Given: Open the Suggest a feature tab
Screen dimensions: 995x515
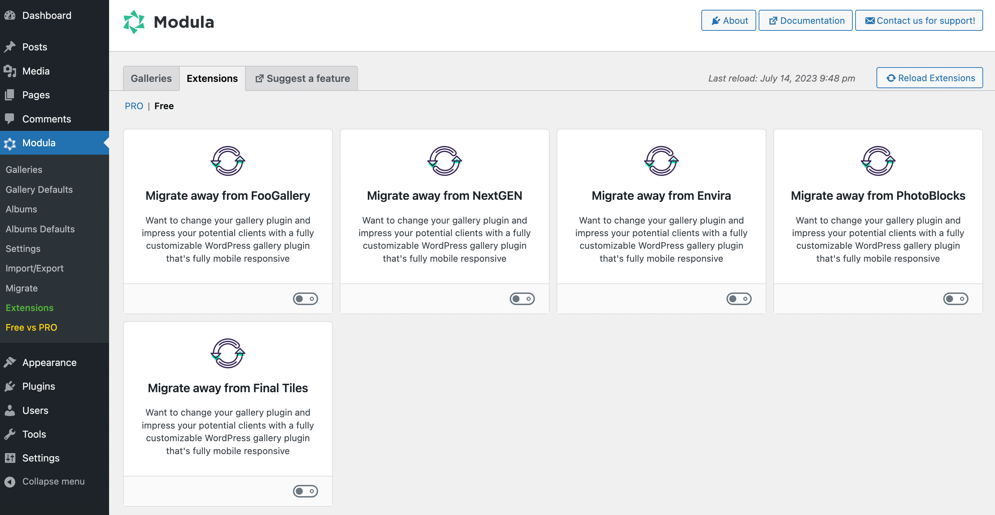Looking at the screenshot, I should click(x=302, y=78).
